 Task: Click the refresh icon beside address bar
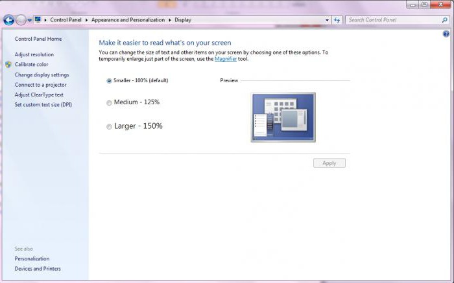(337, 20)
